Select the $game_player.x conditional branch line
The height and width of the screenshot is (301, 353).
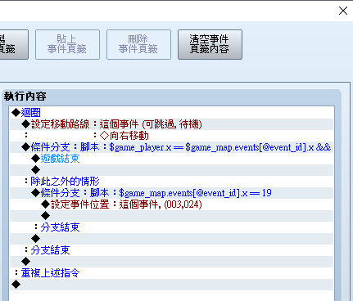tap(171, 147)
